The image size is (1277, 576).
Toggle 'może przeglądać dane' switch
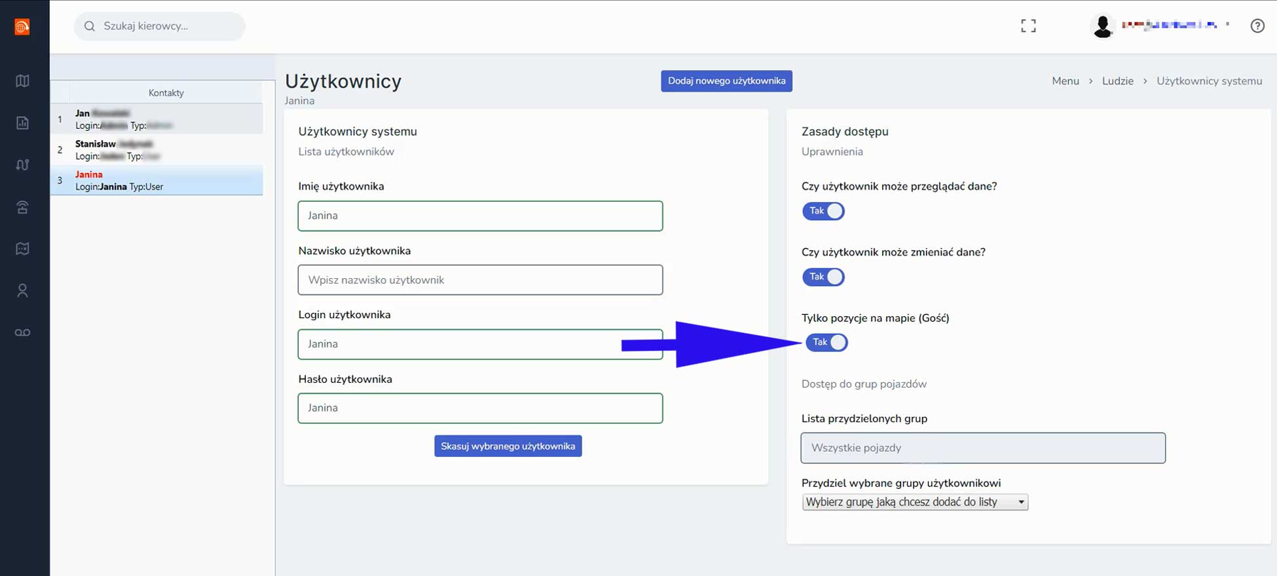[823, 211]
